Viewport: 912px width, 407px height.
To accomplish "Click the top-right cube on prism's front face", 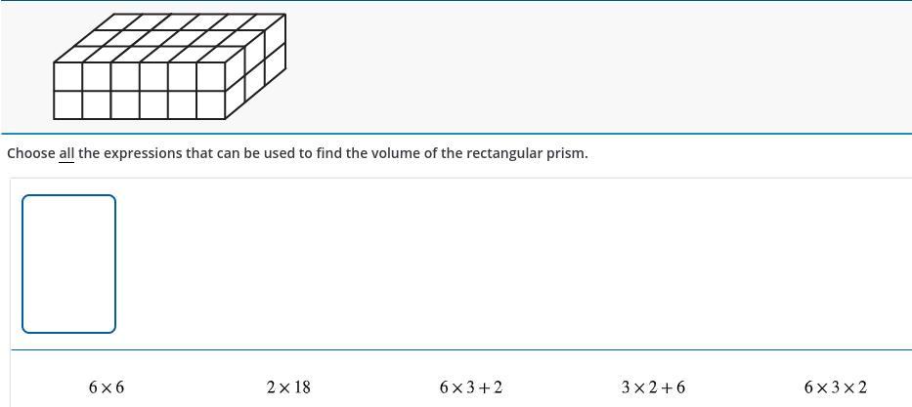I will tap(210, 76).
